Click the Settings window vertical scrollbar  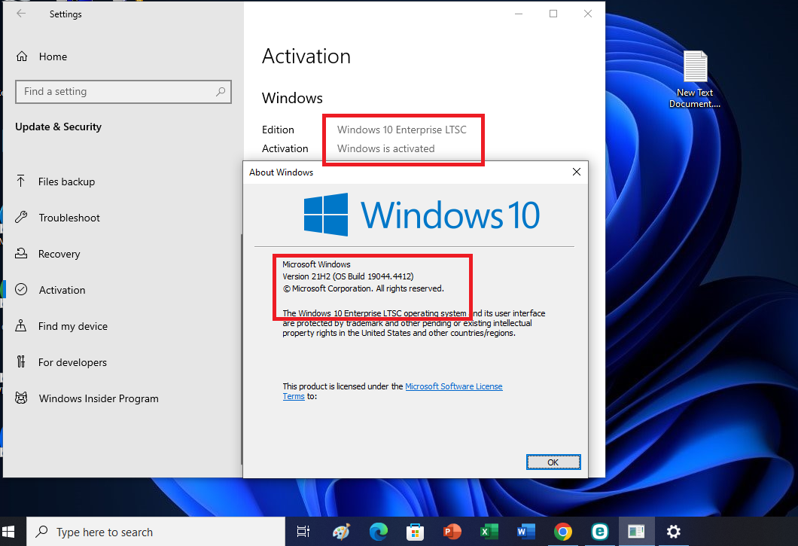242,349
